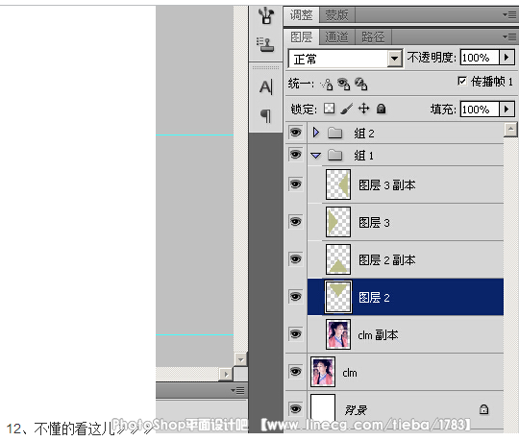Open the 调整 panel options menu icon
Viewport: 519px width, 441px height.
click(x=509, y=15)
